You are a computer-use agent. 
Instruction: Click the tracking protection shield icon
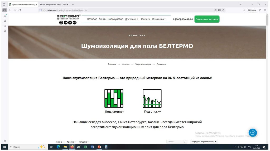coord(41,10)
